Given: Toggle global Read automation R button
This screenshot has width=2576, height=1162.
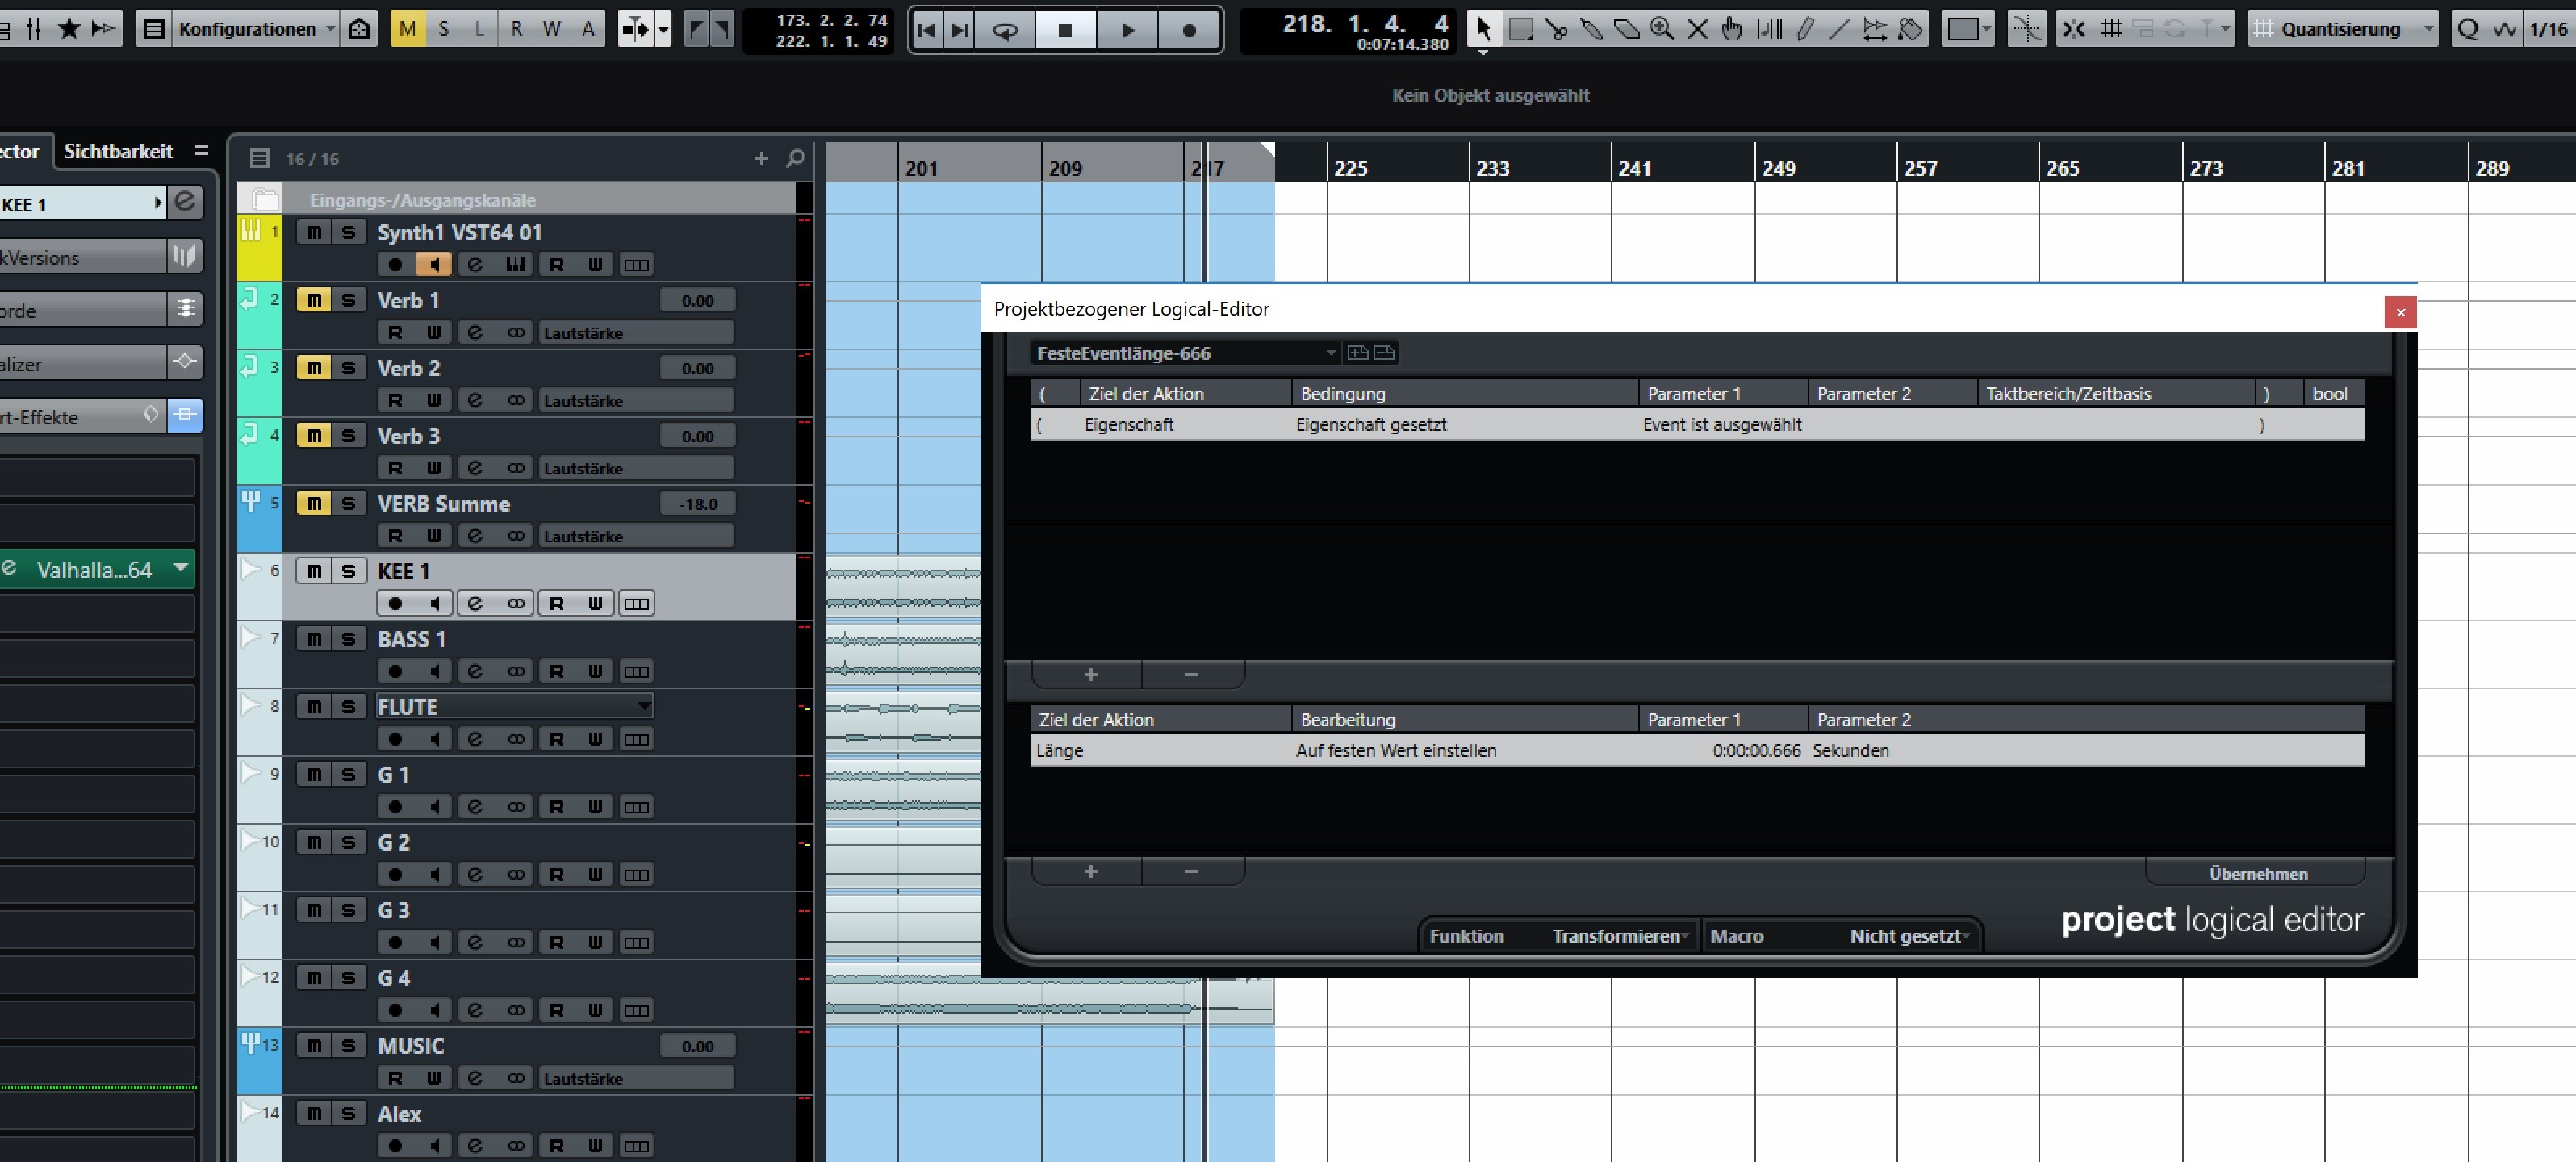Looking at the screenshot, I should (x=516, y=29).
